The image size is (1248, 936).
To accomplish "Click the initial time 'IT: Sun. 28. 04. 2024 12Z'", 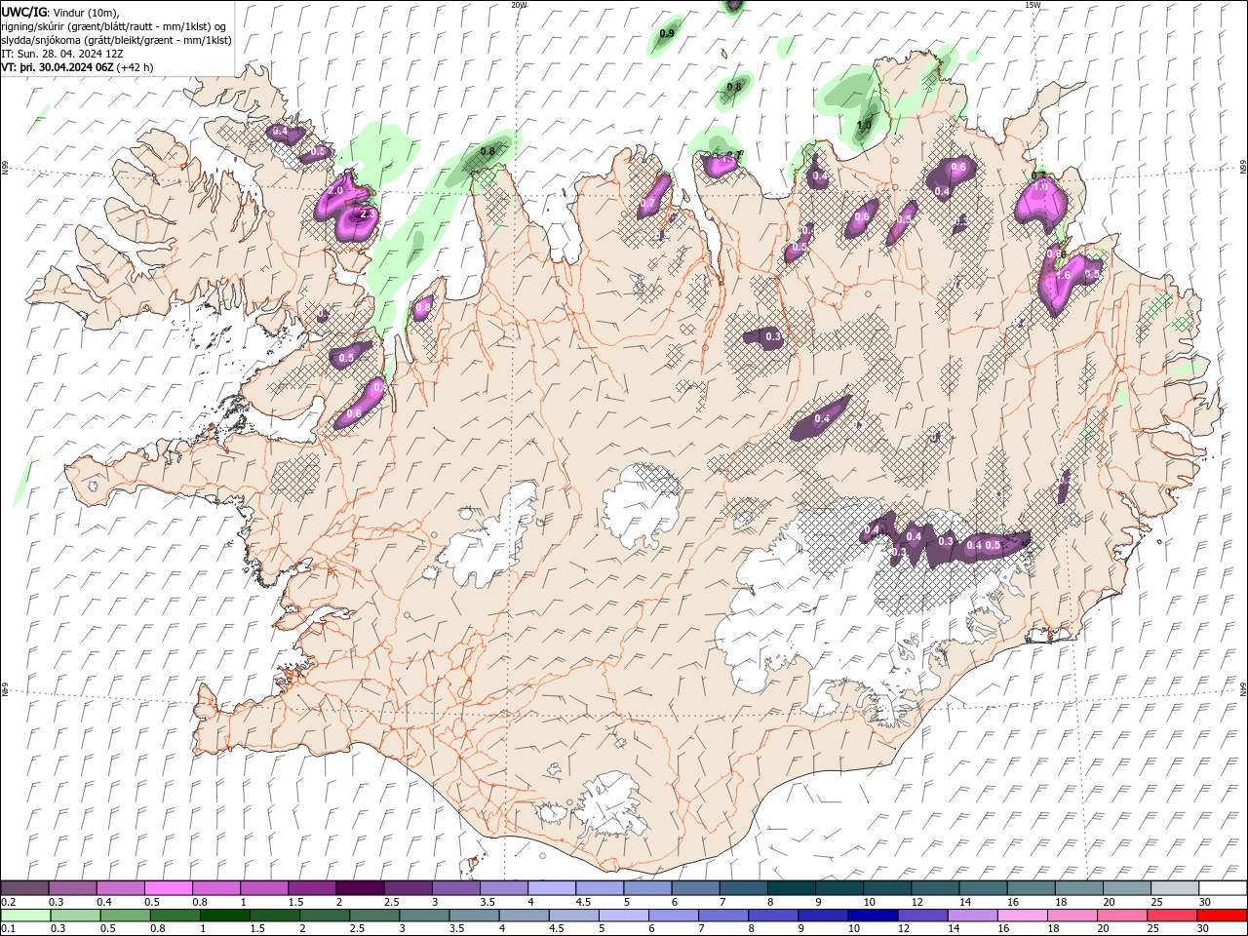I will [x=62, y=54].
